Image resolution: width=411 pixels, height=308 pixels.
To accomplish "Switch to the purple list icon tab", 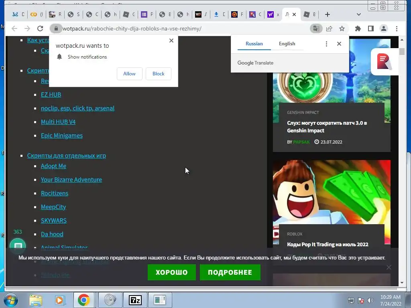I will pos(147,14).
